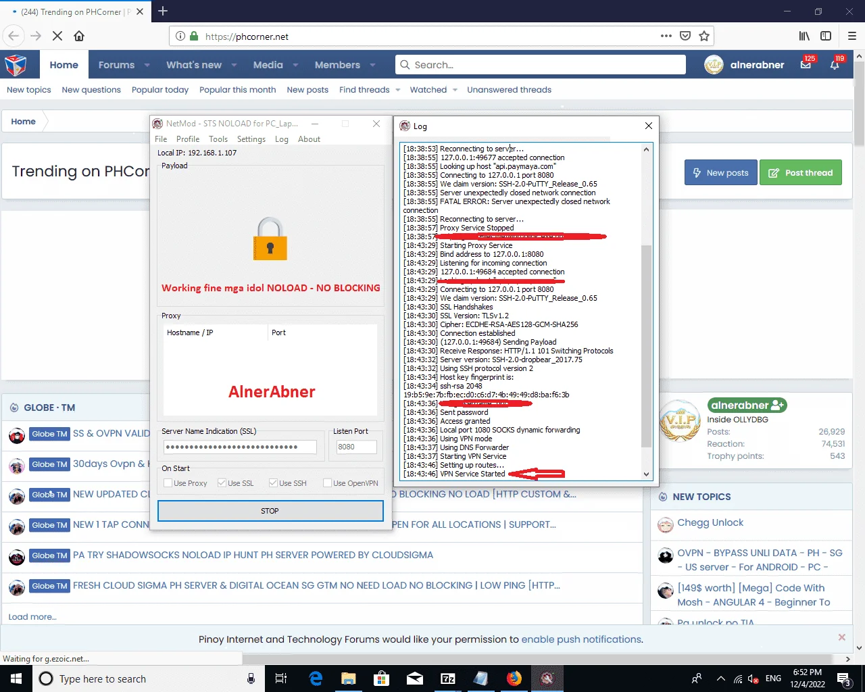Click the Log window scroll down arrow

pos(646,474)
